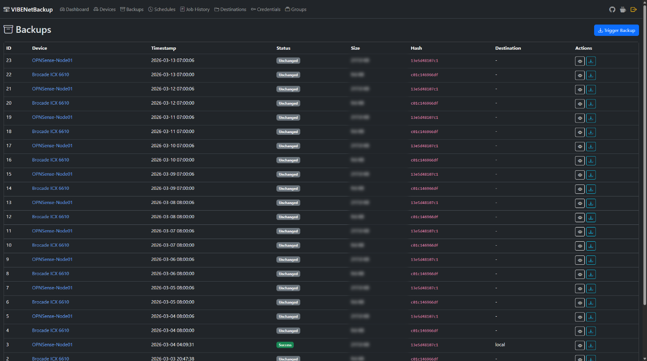Click the coffee cup donate icon
The height and width of the screenshot is (361, 647).
[x=623, y=9]
